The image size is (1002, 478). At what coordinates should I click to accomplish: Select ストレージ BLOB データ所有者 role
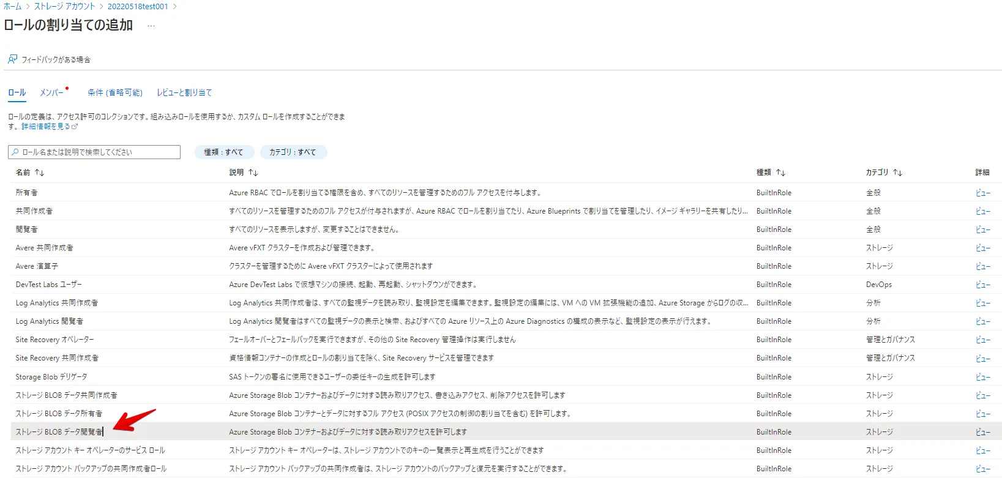tap(506, 413)
